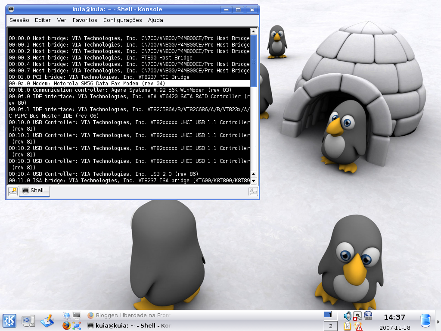Click the 00:00.2 Host bridge line

[x=129, y=51]
